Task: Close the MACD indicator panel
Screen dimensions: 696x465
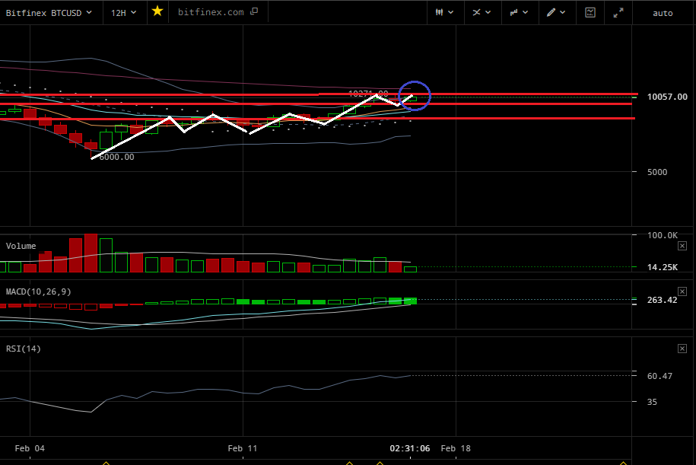Action: [x=682, y=291]
